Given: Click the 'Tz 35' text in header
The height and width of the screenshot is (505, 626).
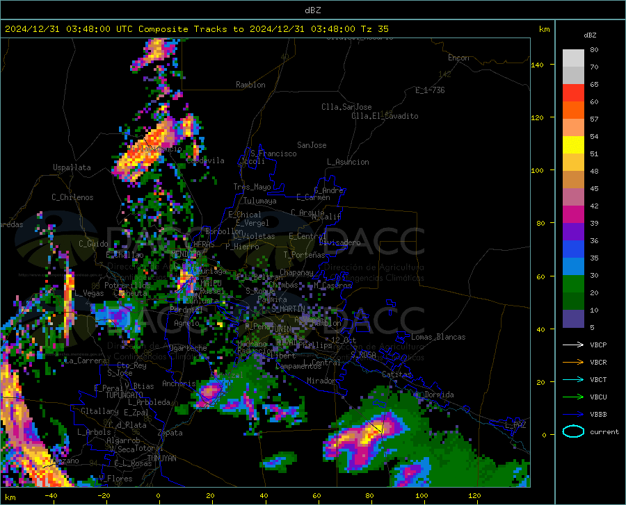Looking at the screenshot, I should [x=374, y=29].
